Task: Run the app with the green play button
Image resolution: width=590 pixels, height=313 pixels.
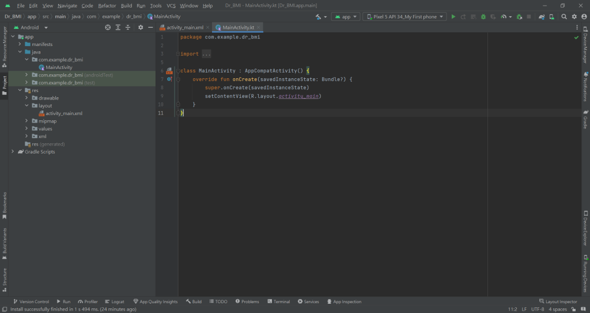Action: (x=453, y=17)
